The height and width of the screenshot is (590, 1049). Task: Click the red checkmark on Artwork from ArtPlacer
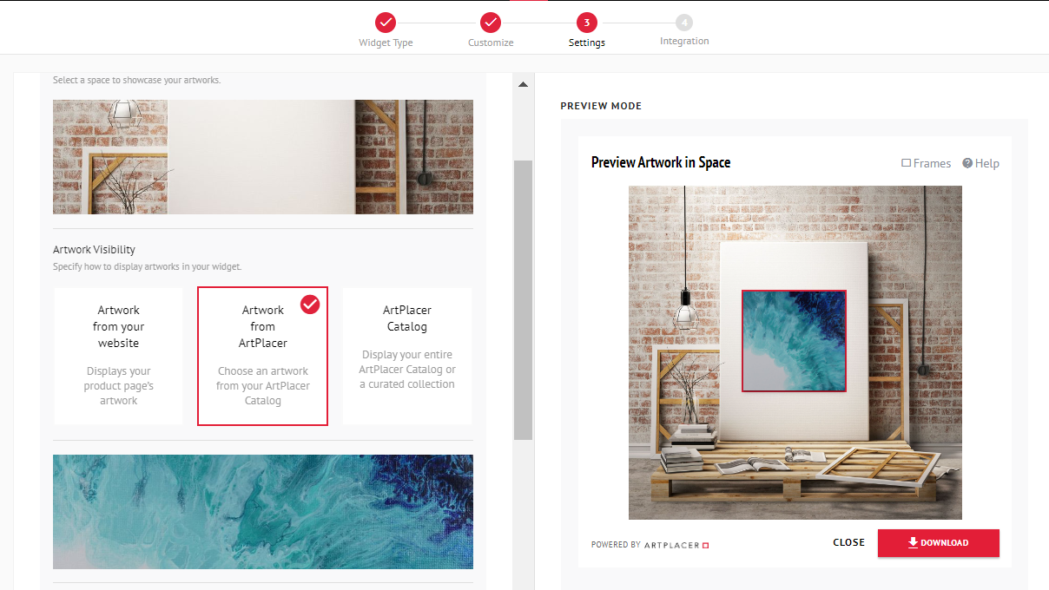point(310,305)
